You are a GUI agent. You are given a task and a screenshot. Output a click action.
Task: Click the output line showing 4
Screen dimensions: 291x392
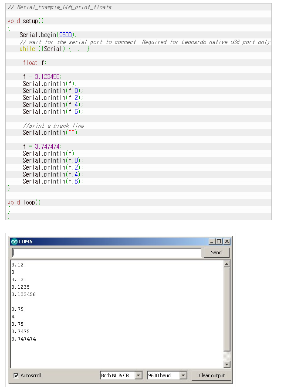tap(13, 317)
